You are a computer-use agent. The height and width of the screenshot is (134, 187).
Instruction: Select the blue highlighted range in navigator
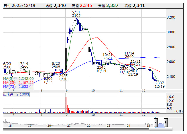161,125
